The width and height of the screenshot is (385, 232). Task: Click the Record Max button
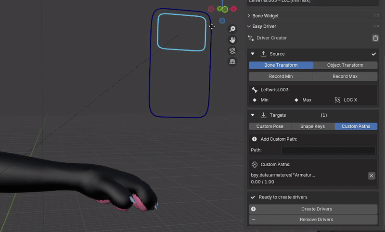345,76
